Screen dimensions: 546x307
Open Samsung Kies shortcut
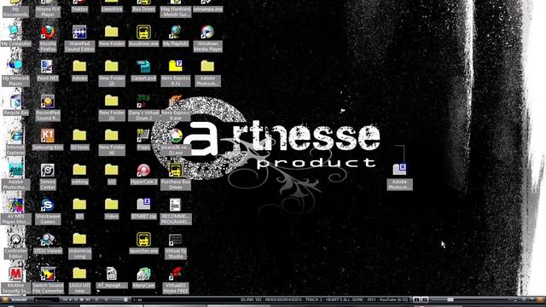[48, 136]
